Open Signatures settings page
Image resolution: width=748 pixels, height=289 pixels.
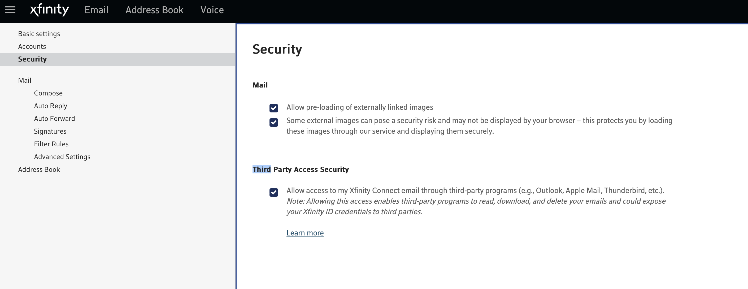50,131
